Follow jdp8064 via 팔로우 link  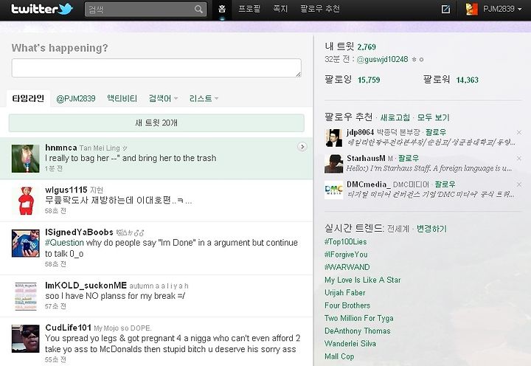click(x=436, y=132)
